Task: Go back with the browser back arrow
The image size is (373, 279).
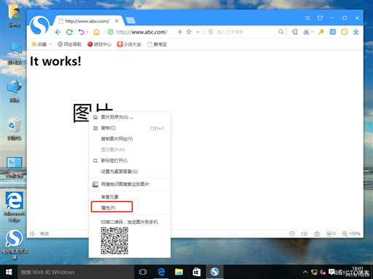Action: pyautogui.click(x=58, y=32)
